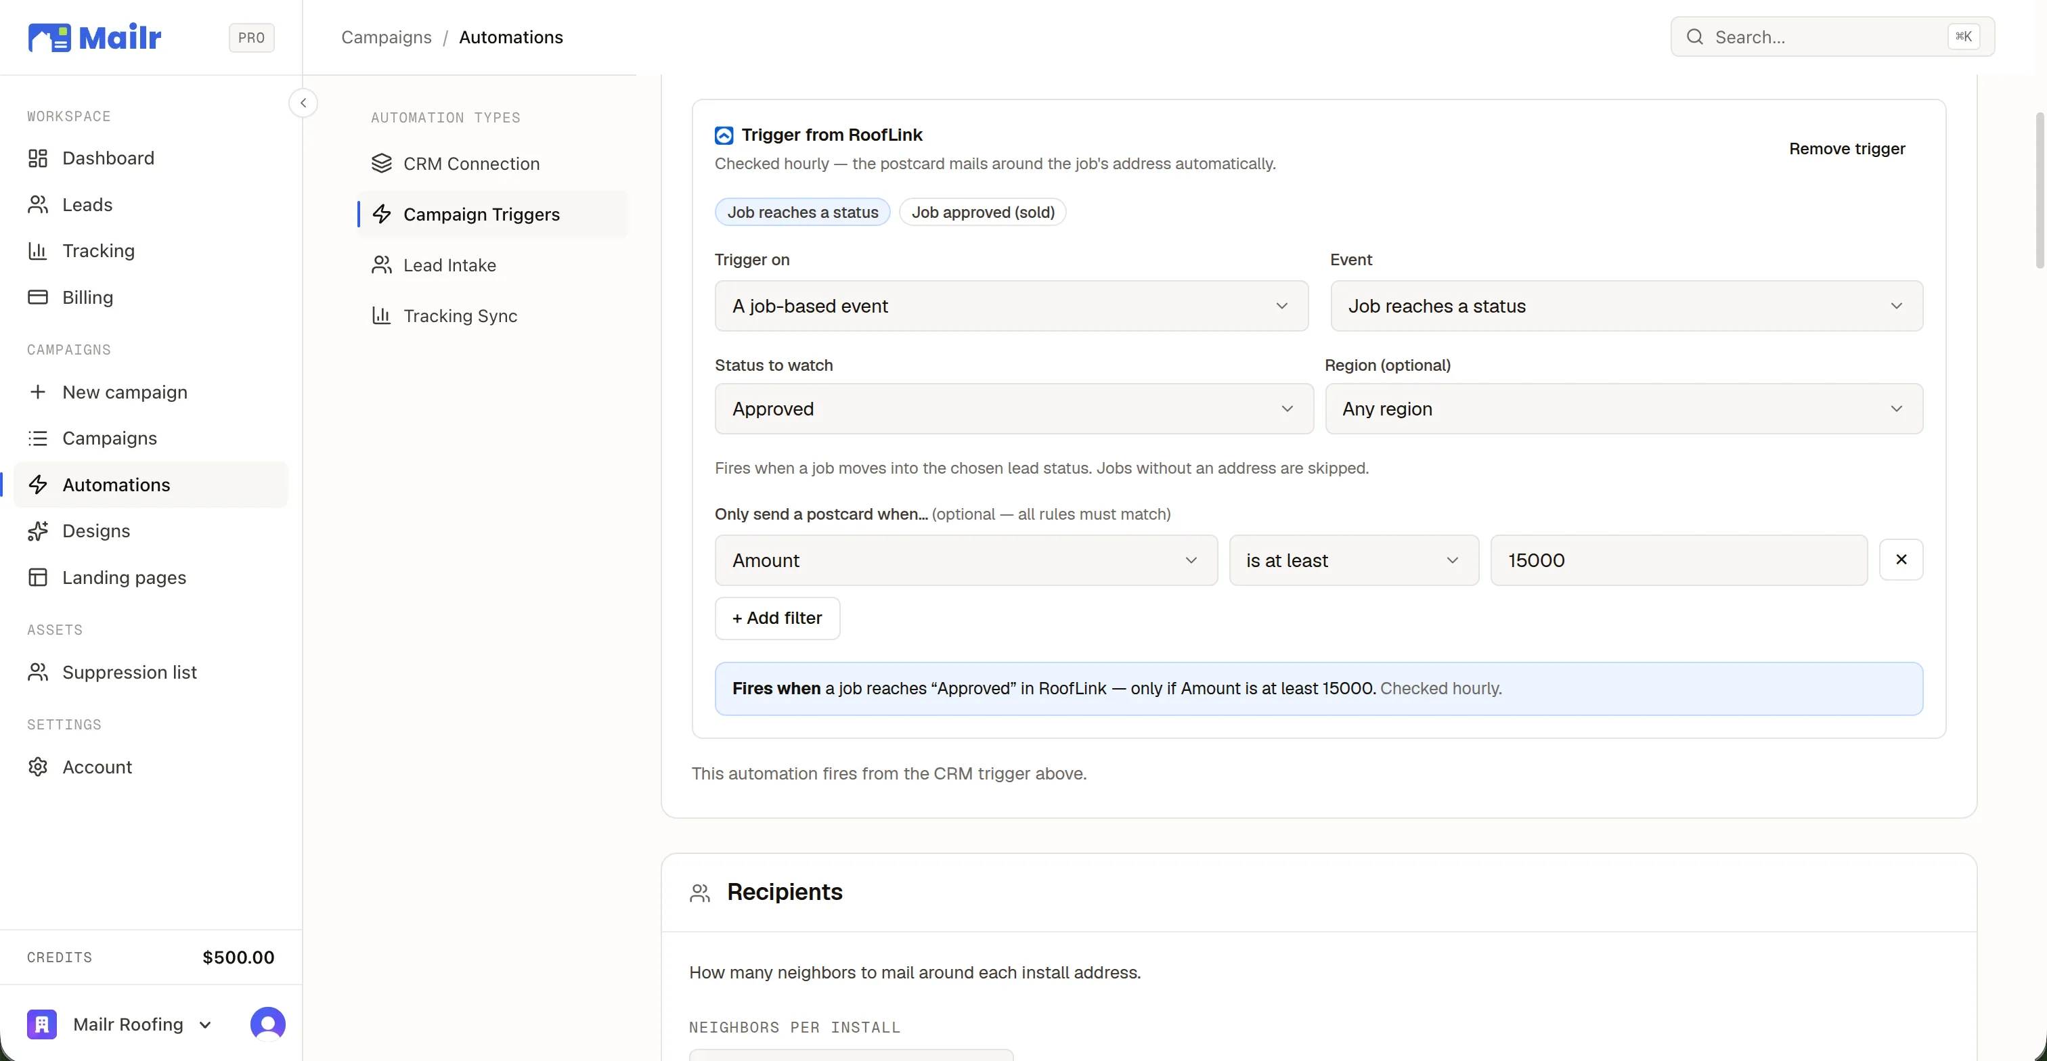
Task: Click the Tracking bar chart icon
Action: click(x=37, y=251)
